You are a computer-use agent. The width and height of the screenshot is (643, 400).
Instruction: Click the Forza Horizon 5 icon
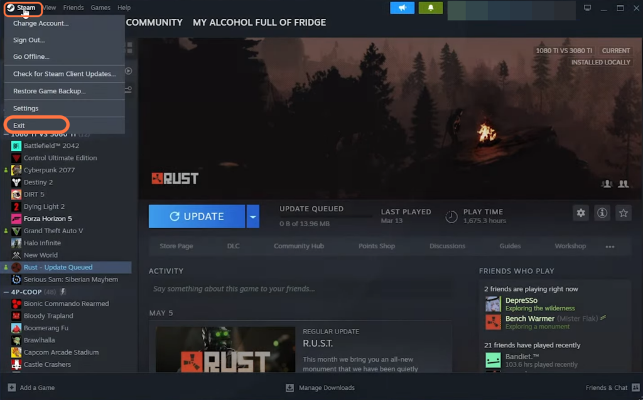(16, 219)
